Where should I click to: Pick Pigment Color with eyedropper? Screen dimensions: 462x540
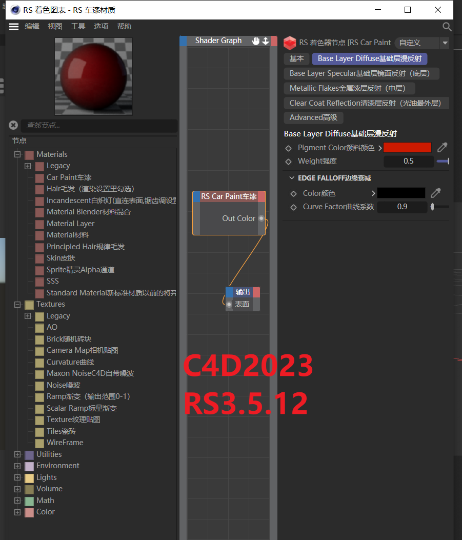pos(443,147)
